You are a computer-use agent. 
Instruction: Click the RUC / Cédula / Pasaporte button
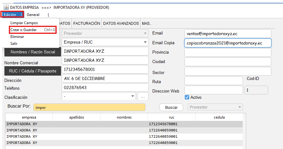click(x=33, y=71)
